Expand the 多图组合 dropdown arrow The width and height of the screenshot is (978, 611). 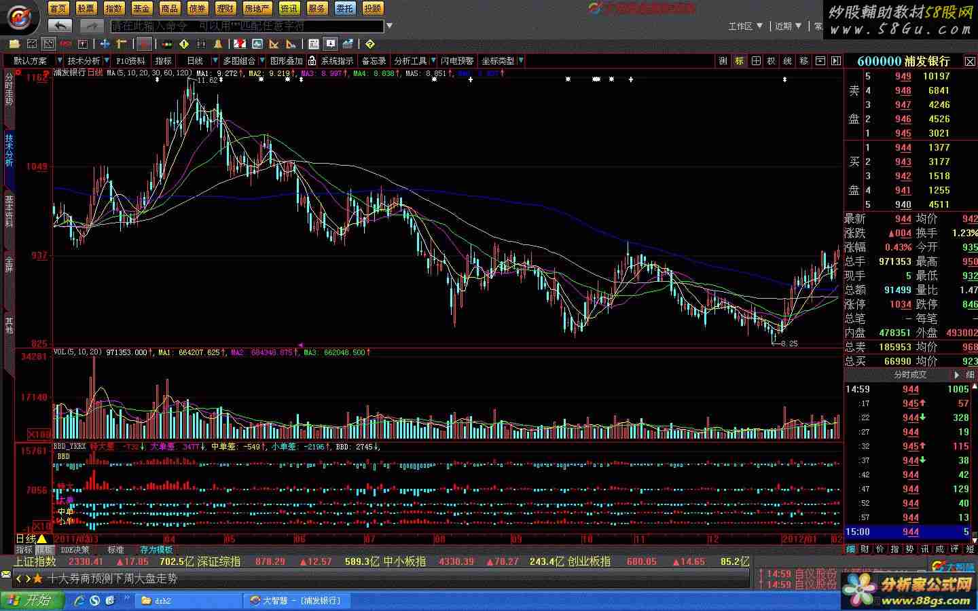pyautogui.click(x=262, y=61)
